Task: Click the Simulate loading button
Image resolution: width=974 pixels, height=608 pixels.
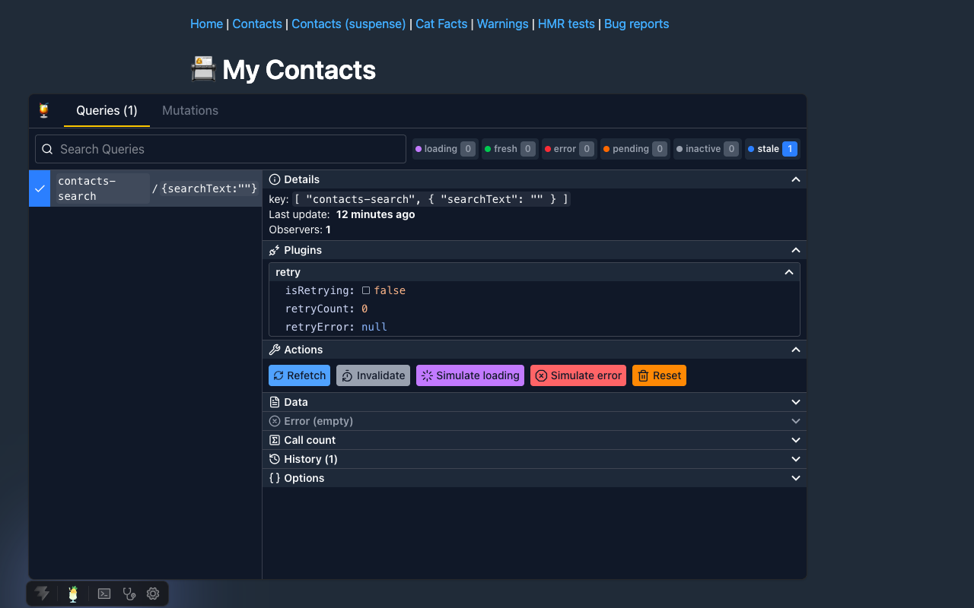Action: point(470,375)
